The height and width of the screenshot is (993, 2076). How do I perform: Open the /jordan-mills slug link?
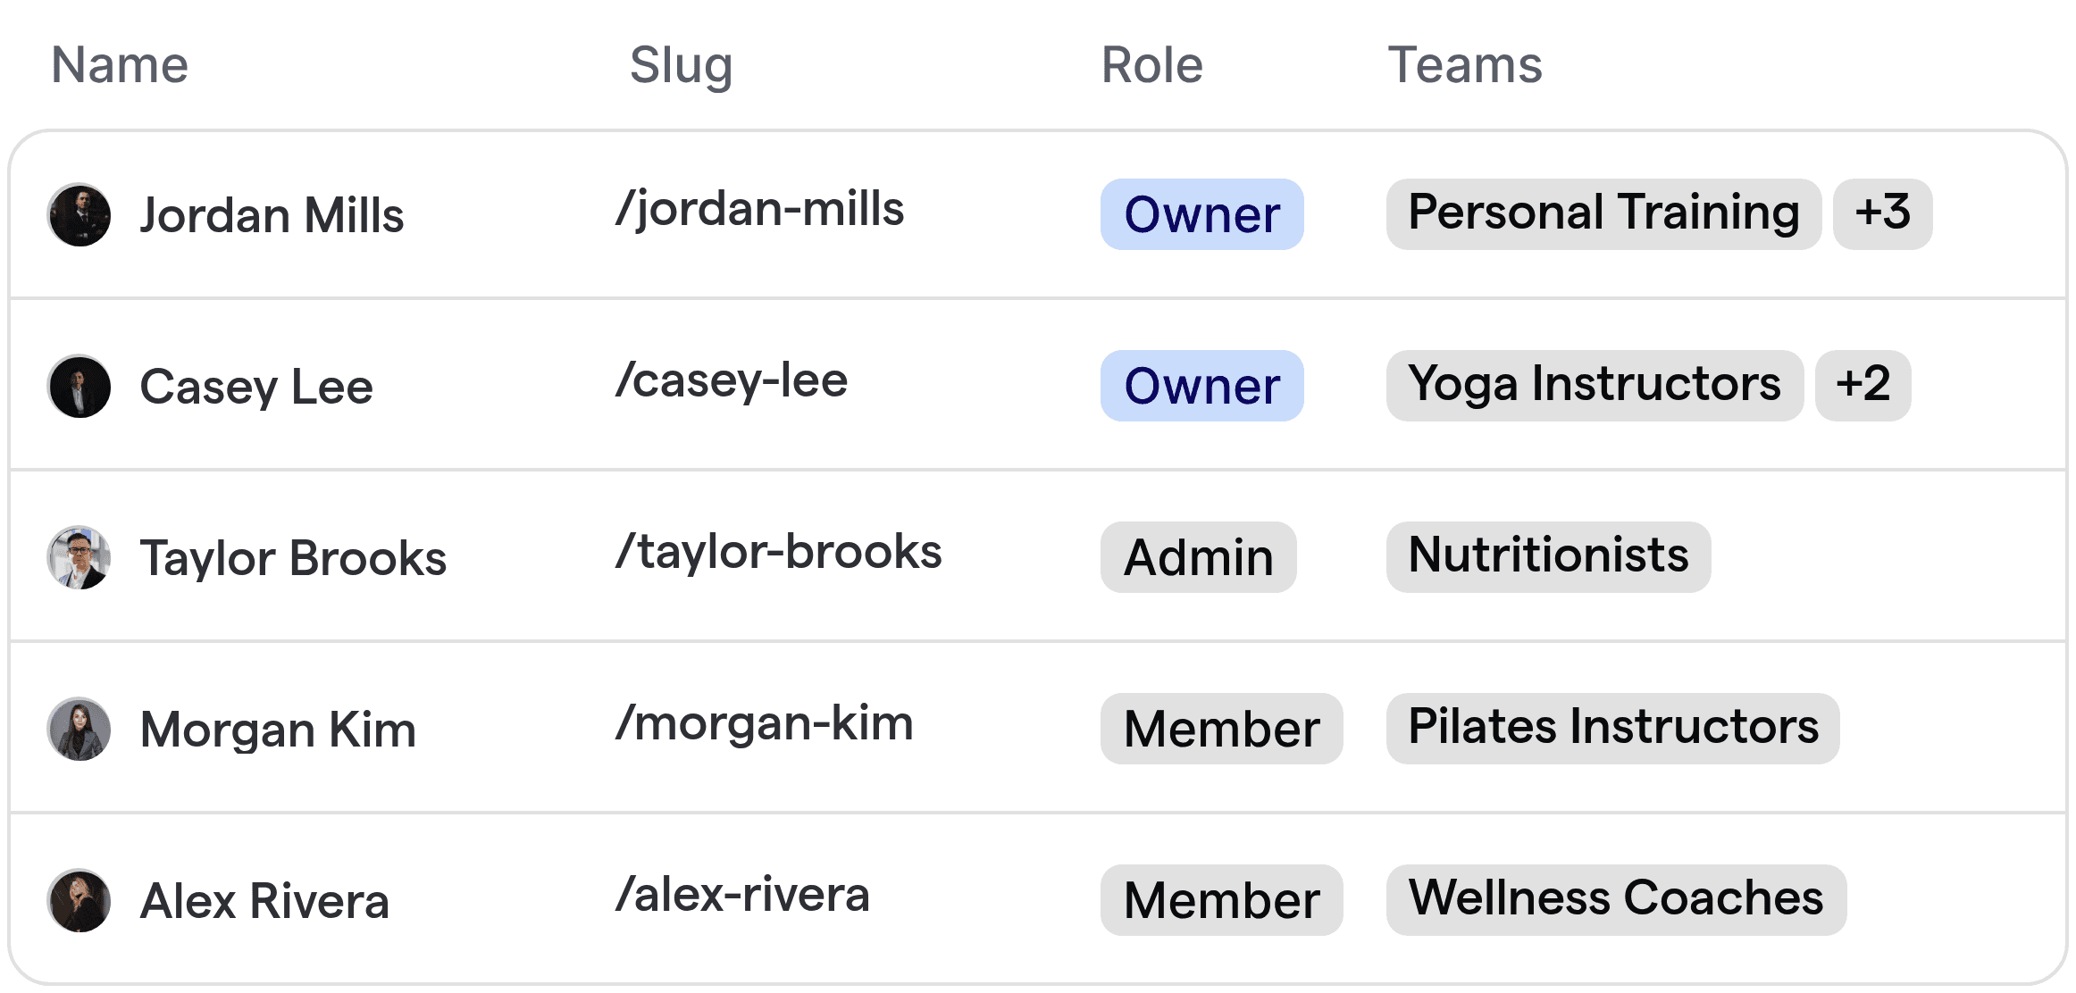(x=760, y=209)
